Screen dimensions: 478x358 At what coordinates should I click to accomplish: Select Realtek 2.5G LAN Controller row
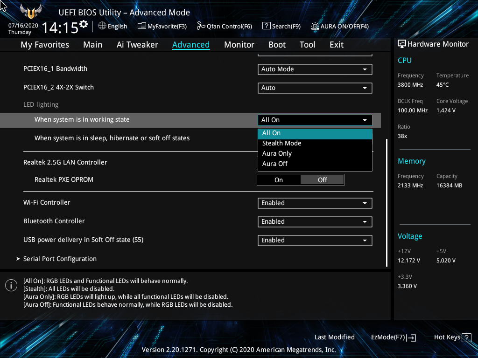click(x=65, y=162)
